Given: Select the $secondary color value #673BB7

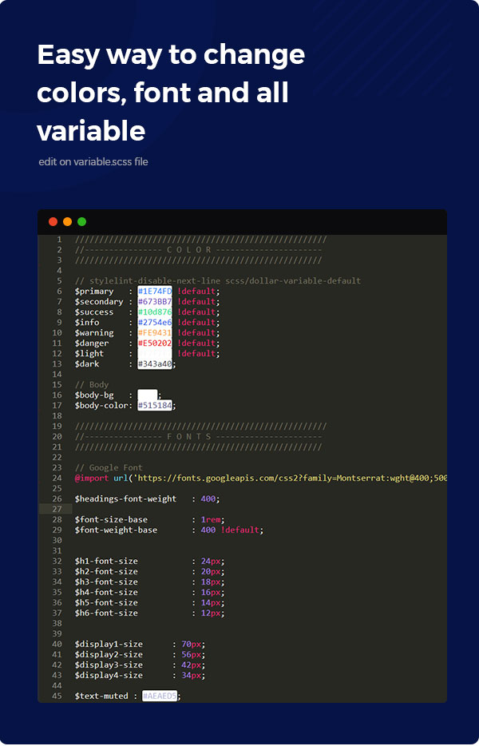Looking at the screenshot, I should pyautogui.click(x=154, y=302).
